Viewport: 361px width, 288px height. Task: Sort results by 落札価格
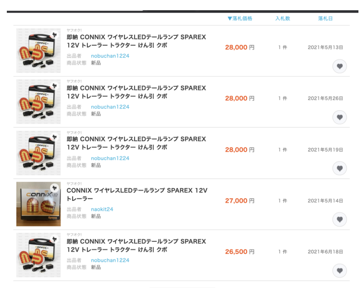pyautogui.click(x=240, y=18)
